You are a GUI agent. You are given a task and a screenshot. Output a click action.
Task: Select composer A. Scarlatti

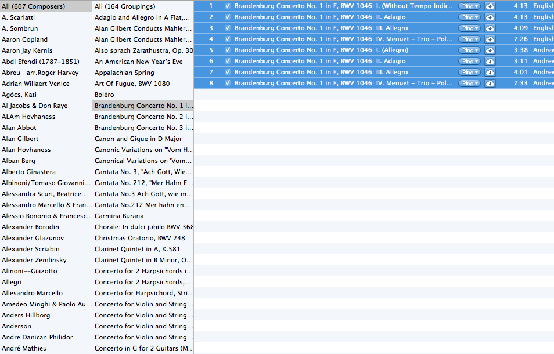pyautogui.click(x=46, y=17)
